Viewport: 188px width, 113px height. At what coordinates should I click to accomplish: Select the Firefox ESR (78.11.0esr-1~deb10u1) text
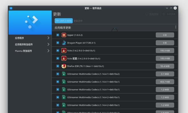85,66
